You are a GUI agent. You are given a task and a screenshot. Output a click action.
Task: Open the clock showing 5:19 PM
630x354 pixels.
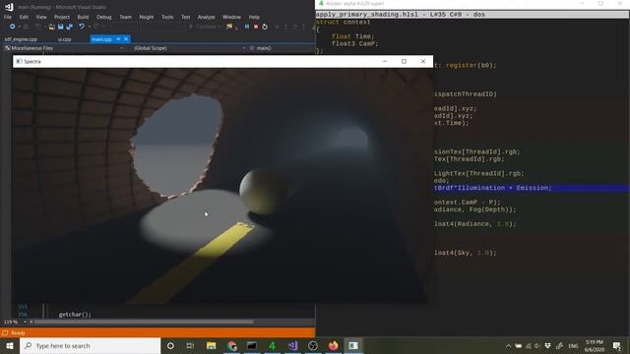point(595,346)
